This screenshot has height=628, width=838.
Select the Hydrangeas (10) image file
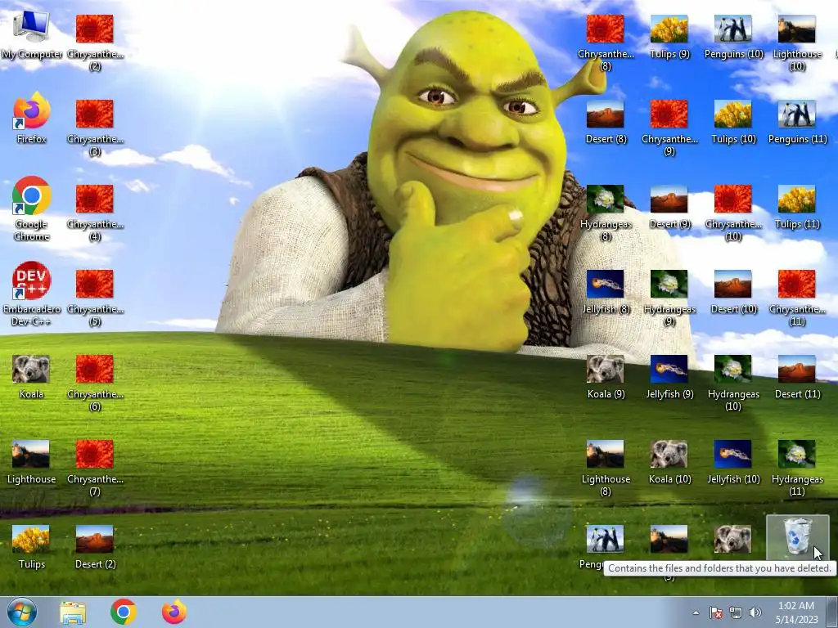733,383
